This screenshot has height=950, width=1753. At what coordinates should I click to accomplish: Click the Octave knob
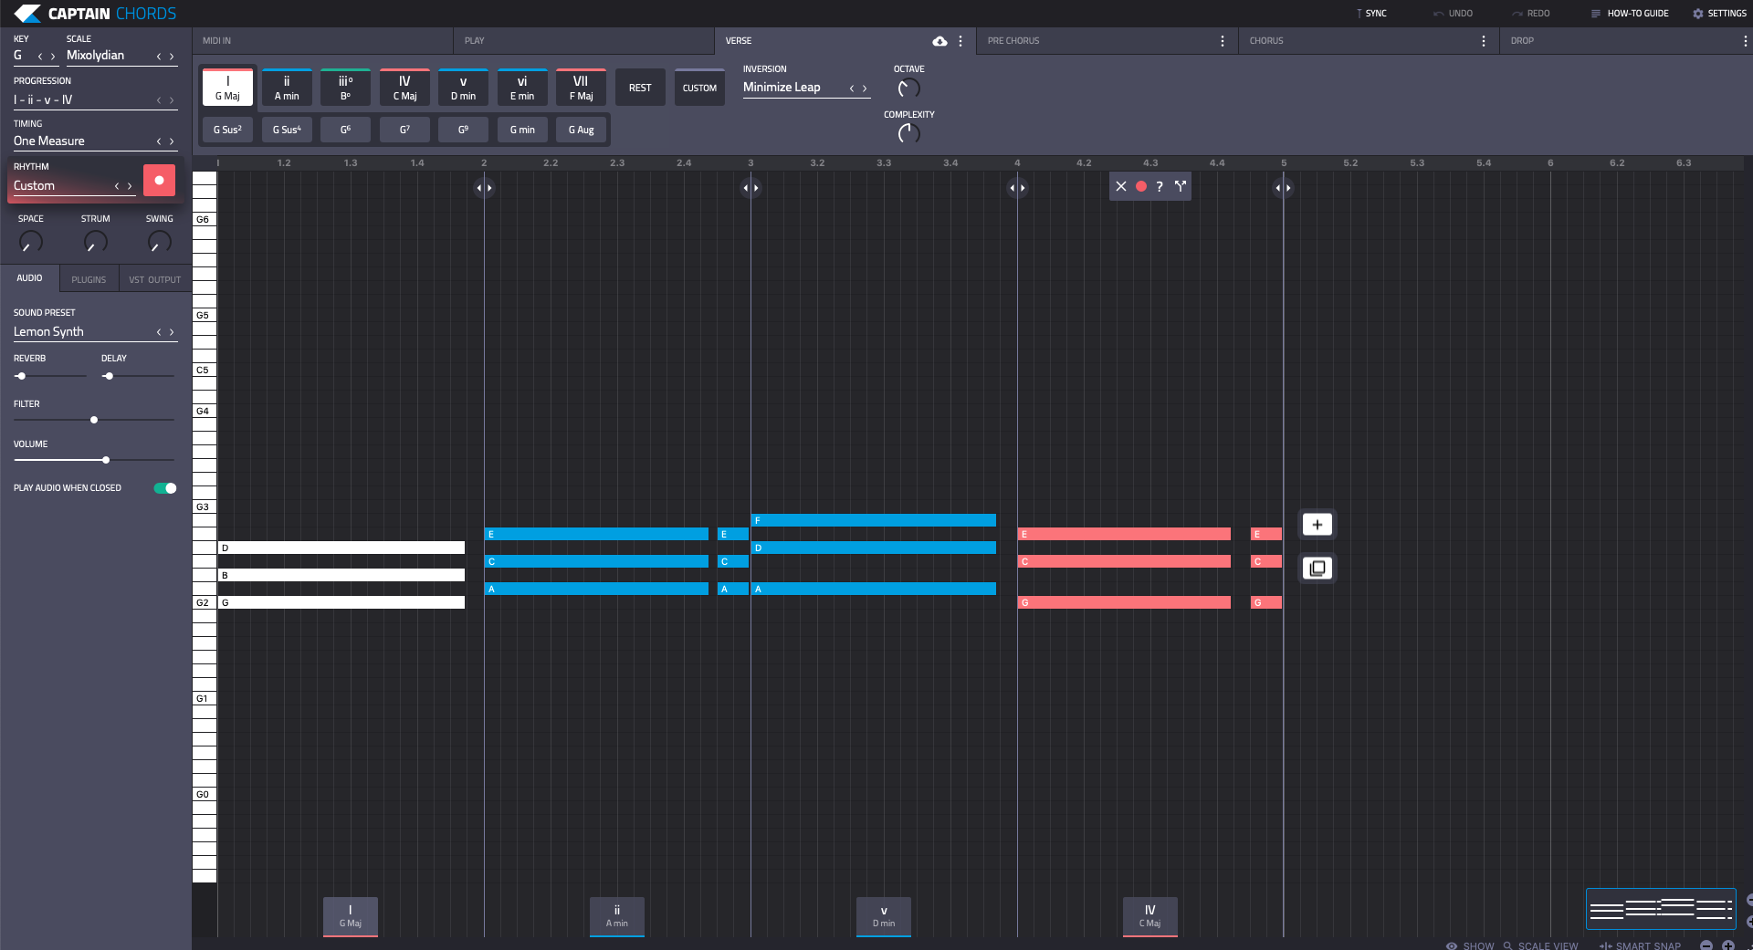(x=908, y=89)
